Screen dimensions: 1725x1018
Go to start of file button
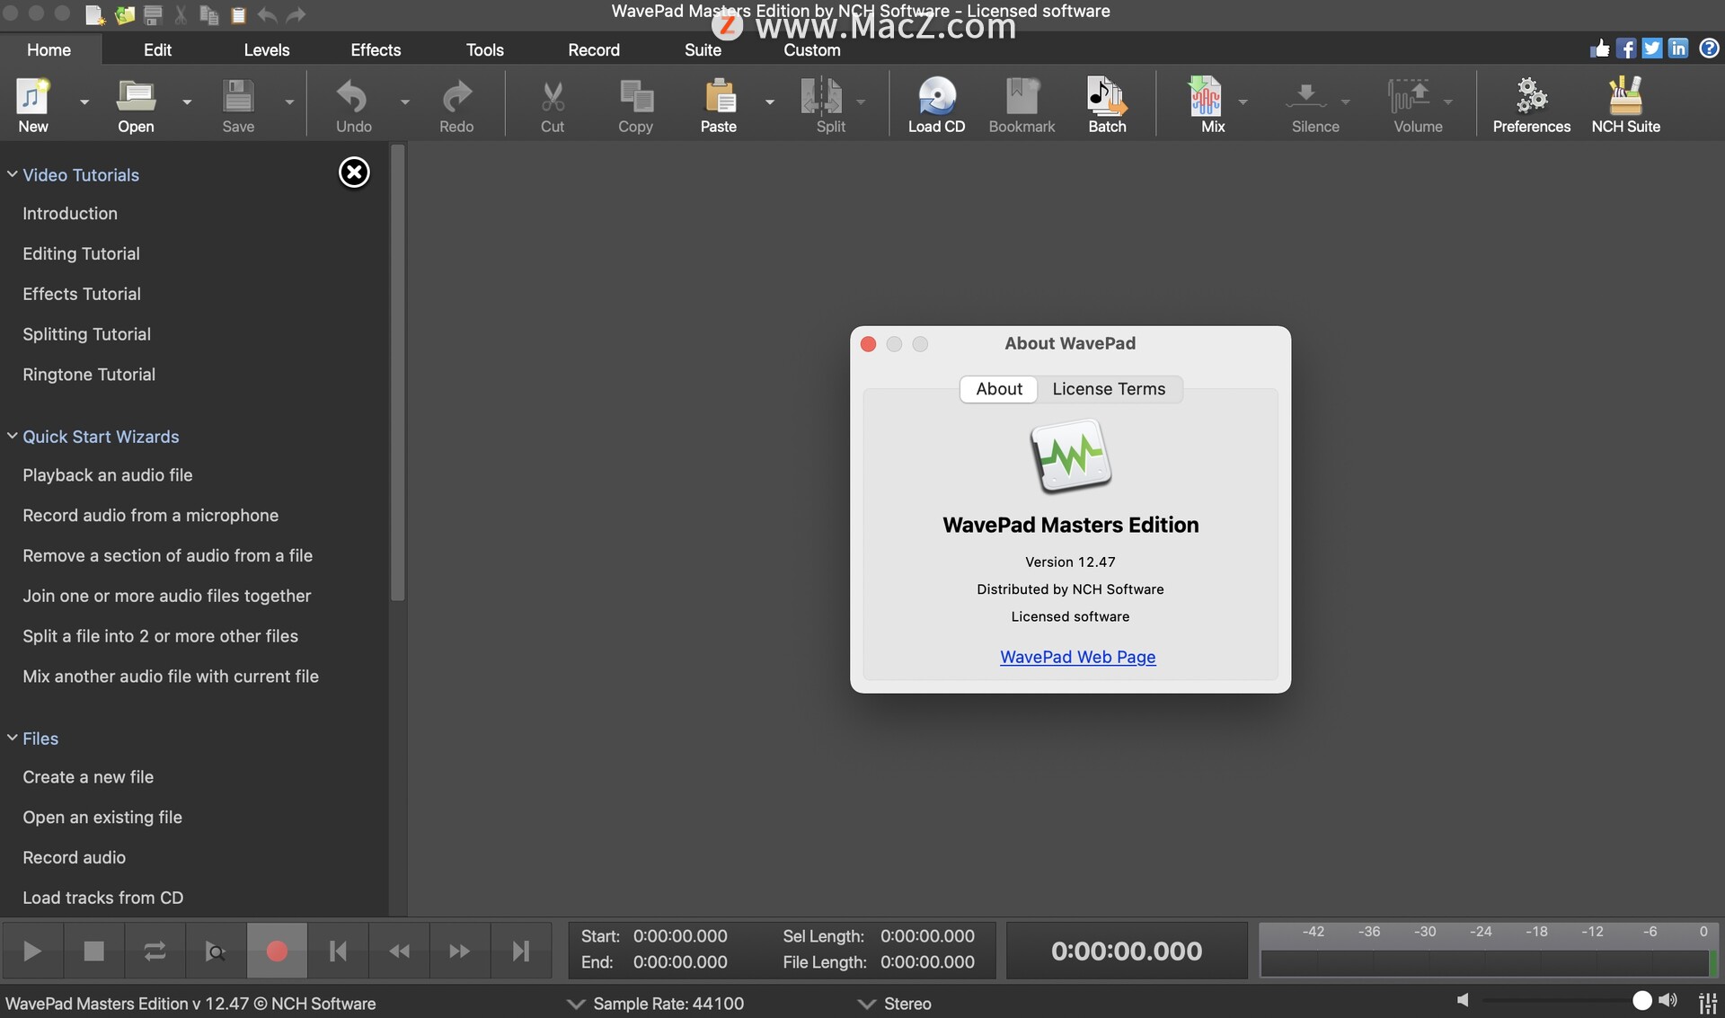point(338,951)
